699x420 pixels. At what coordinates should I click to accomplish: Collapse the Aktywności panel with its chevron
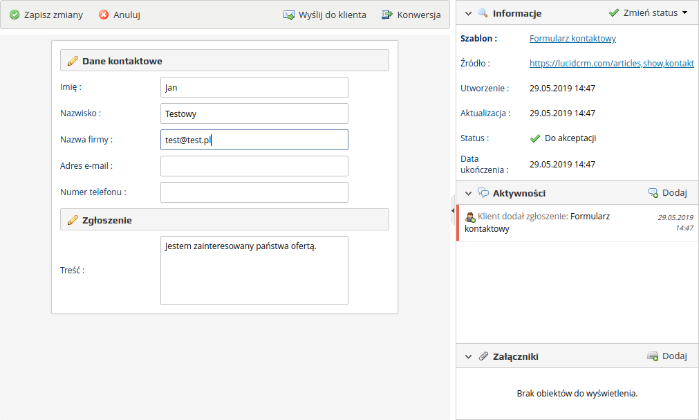click(x=468, y=193)
